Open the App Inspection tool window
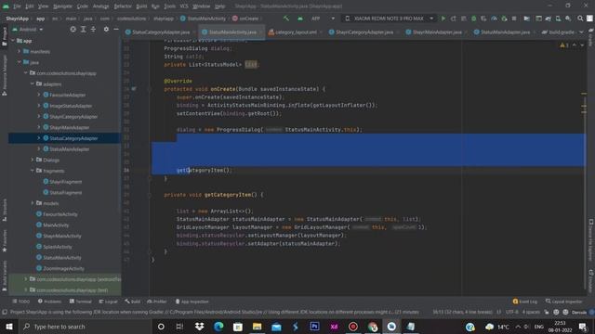Screen dimensions: 595x334 point(192,302)
